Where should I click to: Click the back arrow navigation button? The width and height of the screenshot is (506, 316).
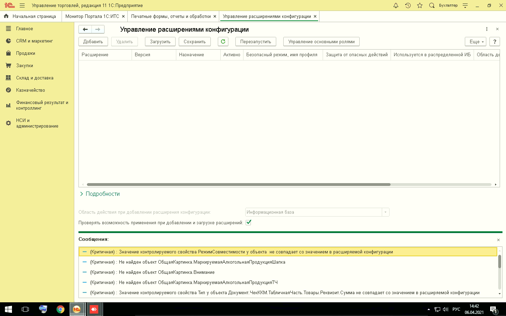[x=85, y=30]
